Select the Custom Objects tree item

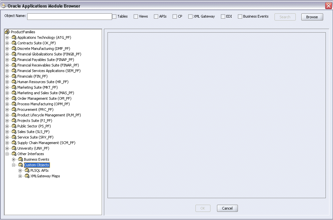click(37, 165)
